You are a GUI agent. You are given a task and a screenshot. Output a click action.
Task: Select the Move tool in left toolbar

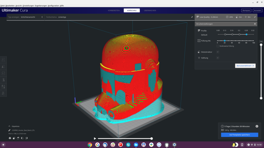coord(3,60)
